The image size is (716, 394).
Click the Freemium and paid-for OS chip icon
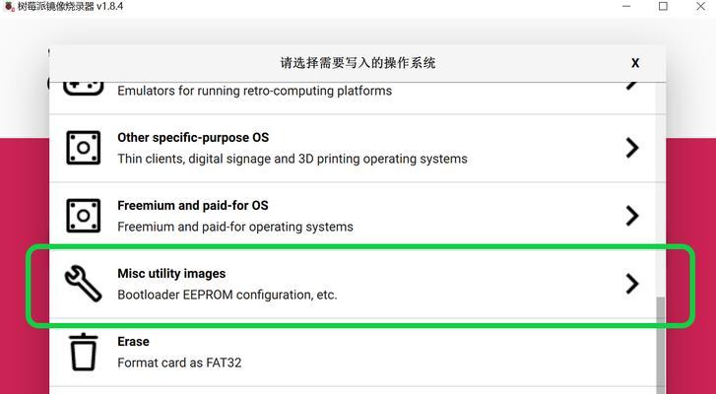pyautogui.click(x=83, y=216)
